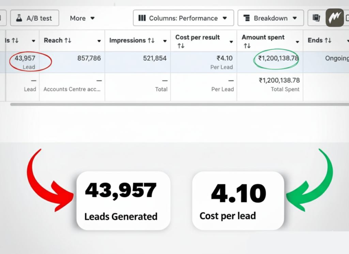This screenshot has height=254, width=349.
Task: Open the Amount spent column options caret
Action: [x=297, y=41]
